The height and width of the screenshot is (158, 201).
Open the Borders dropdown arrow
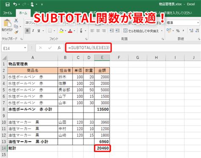point(54,30)
